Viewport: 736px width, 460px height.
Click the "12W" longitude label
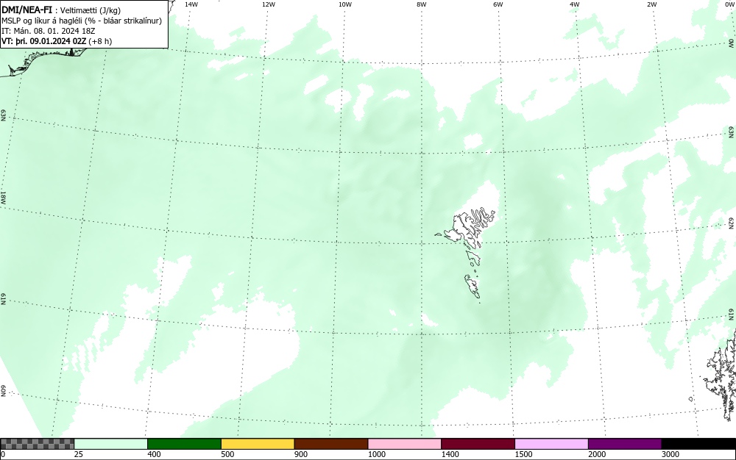click(x=269, y=4)
